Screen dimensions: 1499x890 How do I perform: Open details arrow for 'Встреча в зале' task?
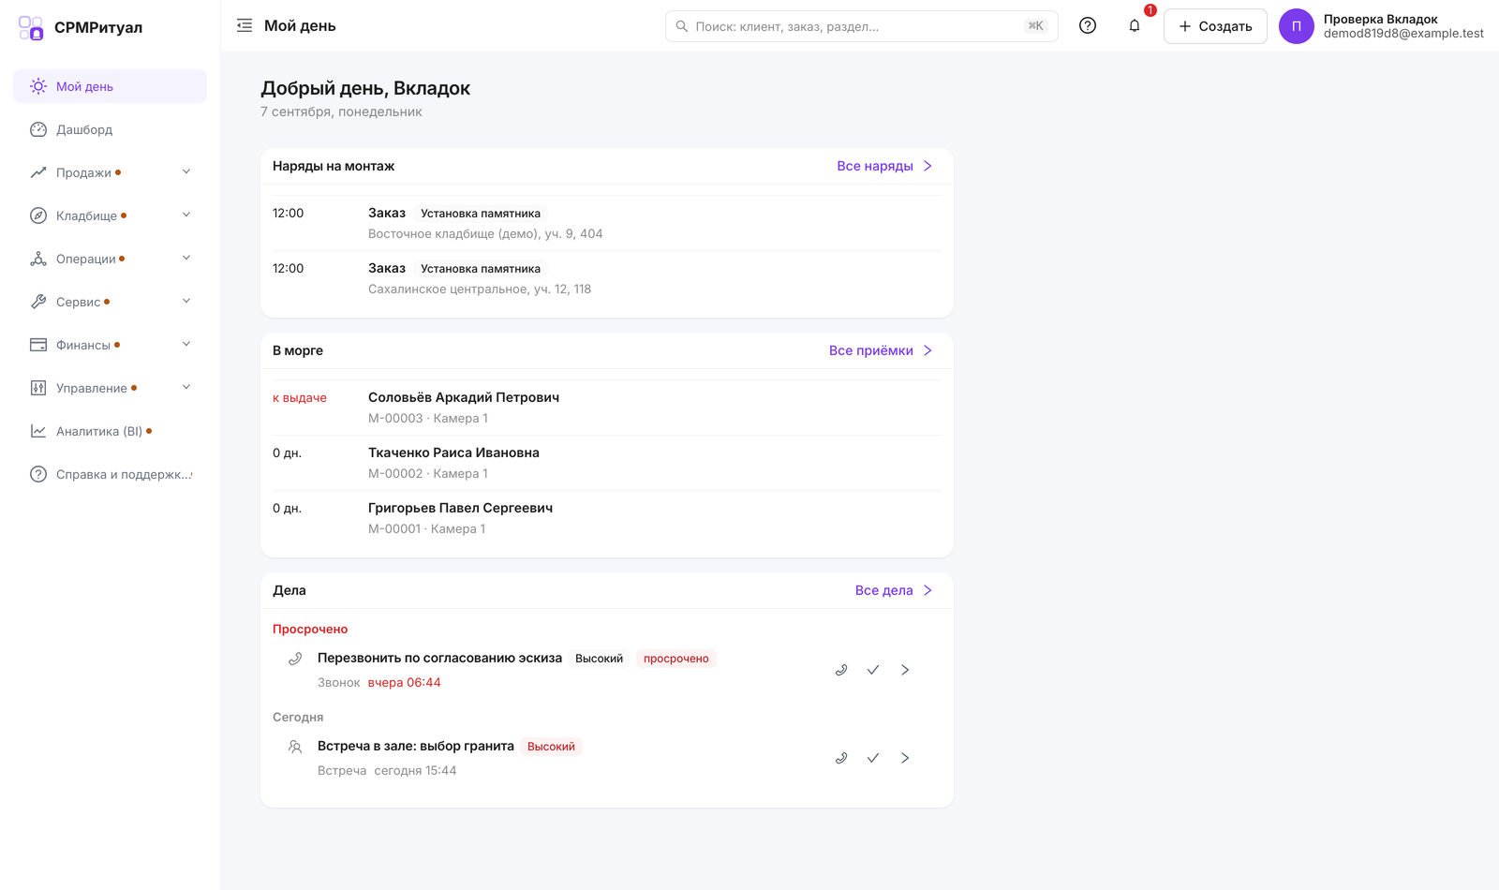(905, 758)
